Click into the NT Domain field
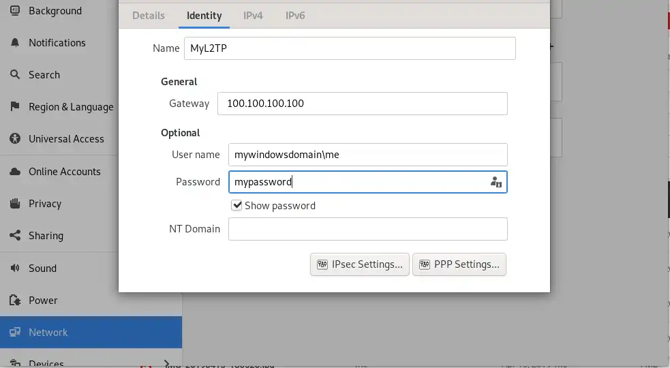 (x=368, y=229)
